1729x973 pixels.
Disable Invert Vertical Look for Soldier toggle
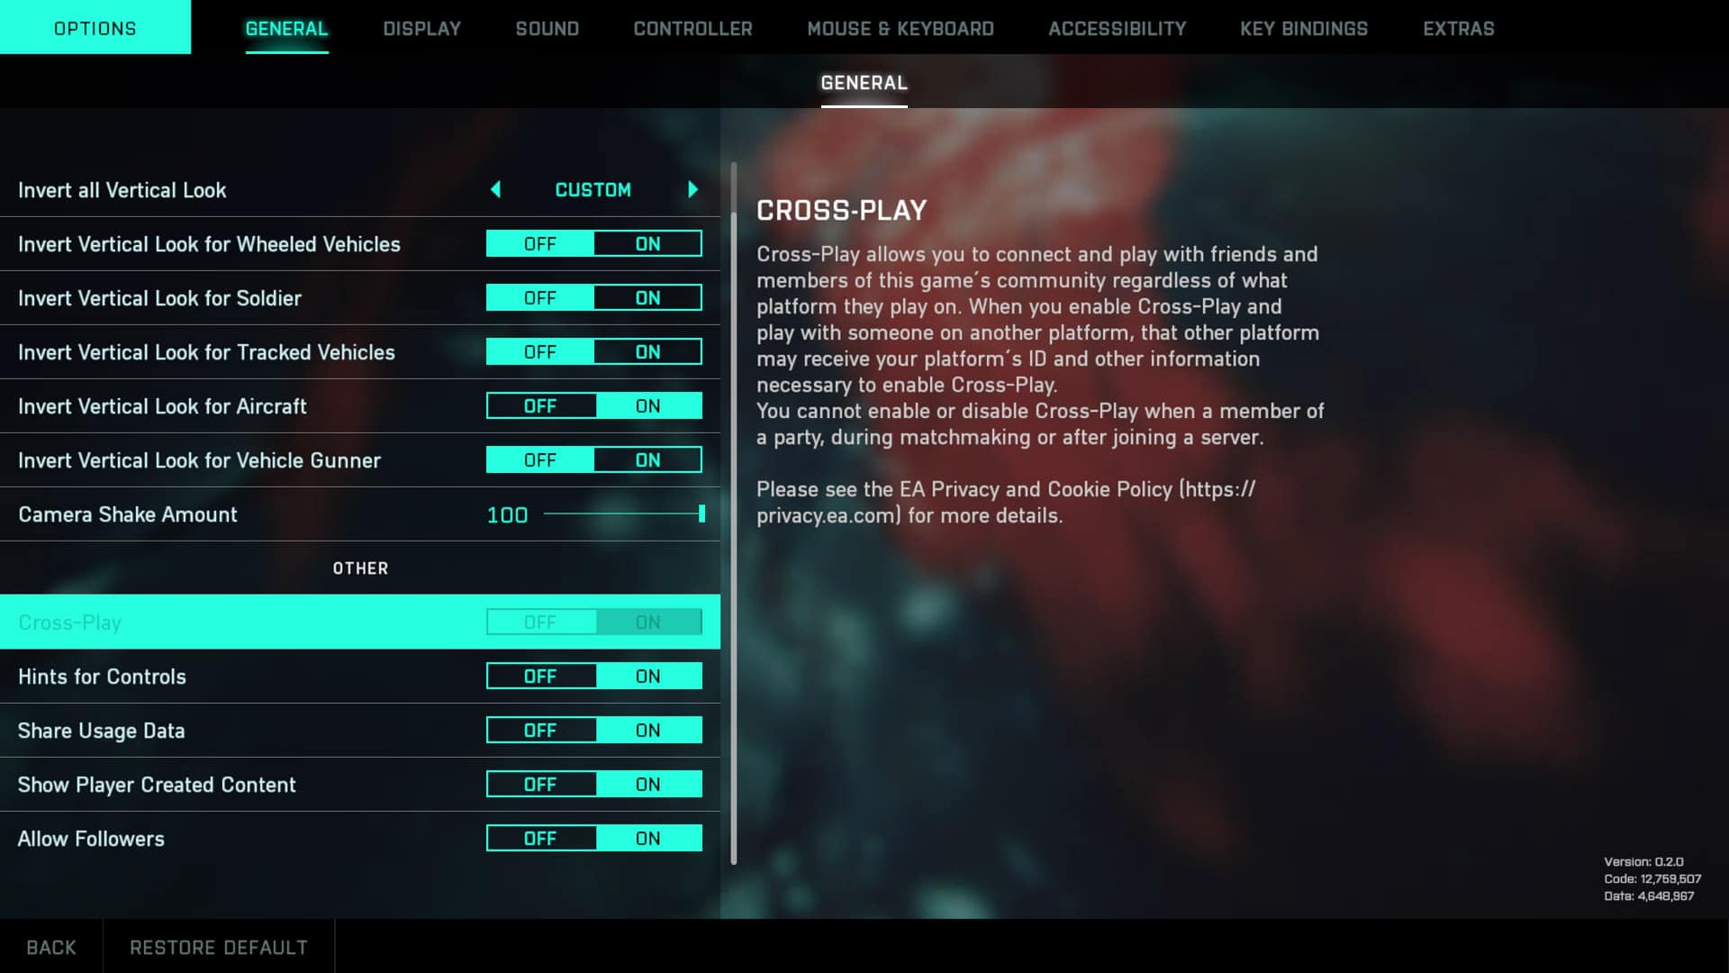pos(540,297)
